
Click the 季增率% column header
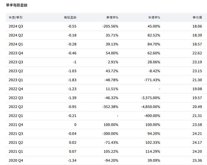[112, 18]
